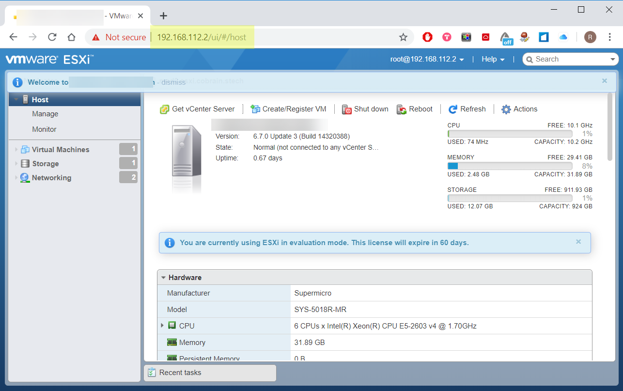
Task: Open the Virtual Machines section
Action: 61,150
